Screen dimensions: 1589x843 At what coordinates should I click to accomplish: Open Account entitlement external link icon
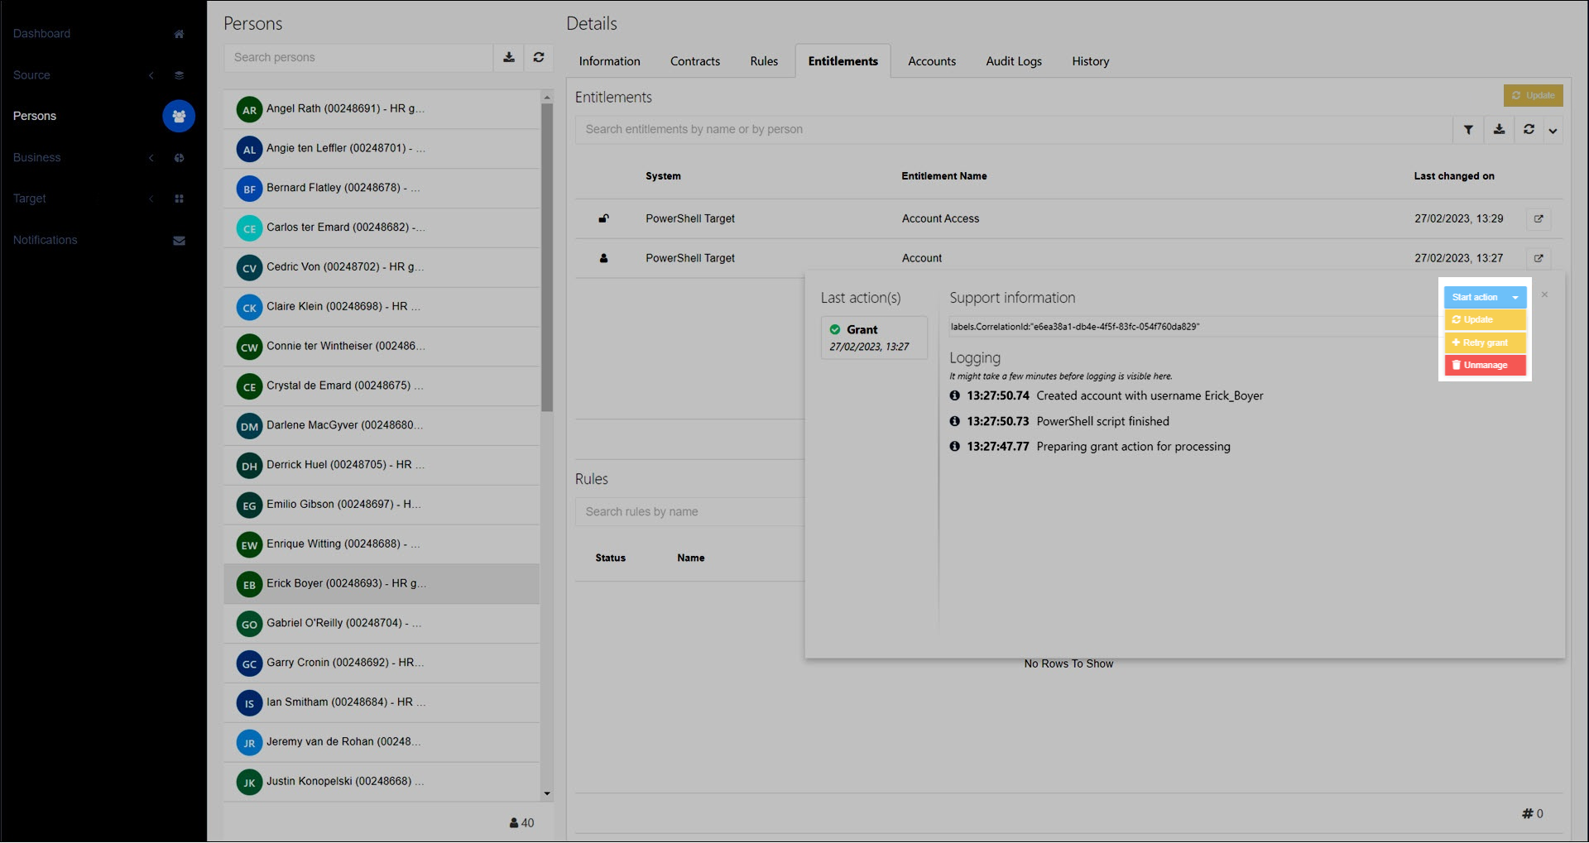coord(1539,258)
